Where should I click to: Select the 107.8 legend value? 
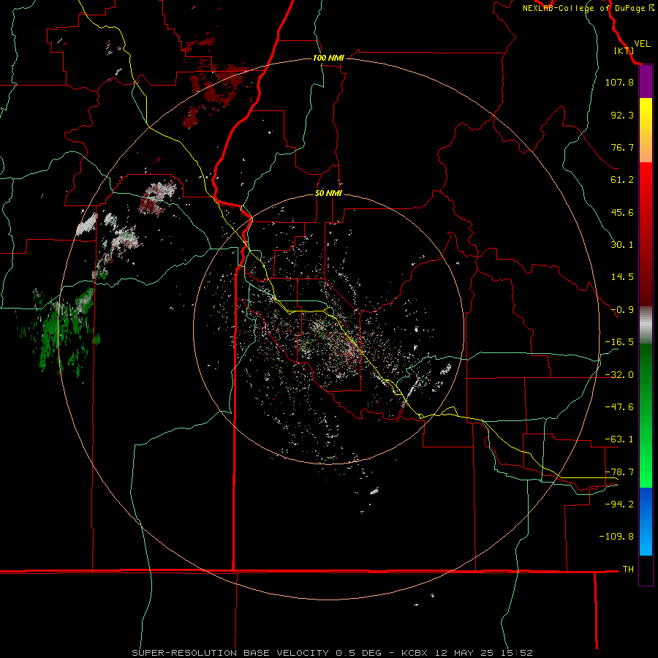point(619,82)
